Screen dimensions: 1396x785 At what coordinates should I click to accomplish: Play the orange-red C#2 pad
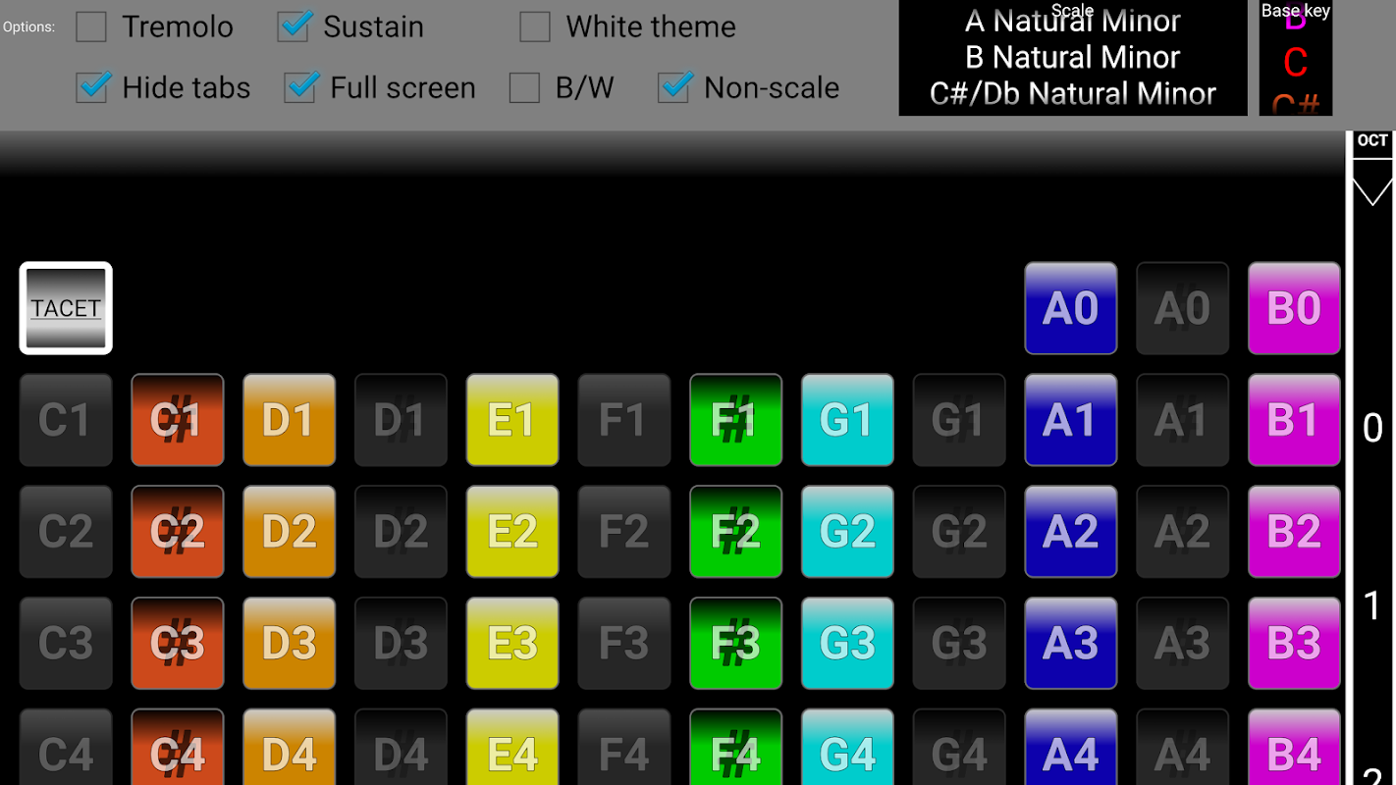178,532
